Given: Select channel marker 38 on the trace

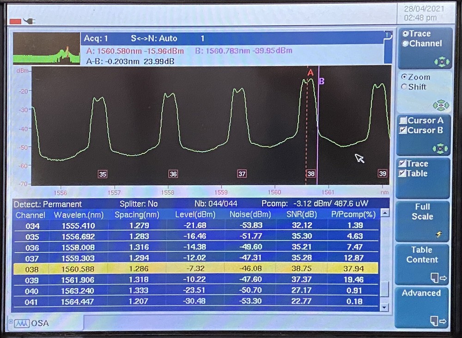Looking at the screenshot, I should [x=311, y=173].
